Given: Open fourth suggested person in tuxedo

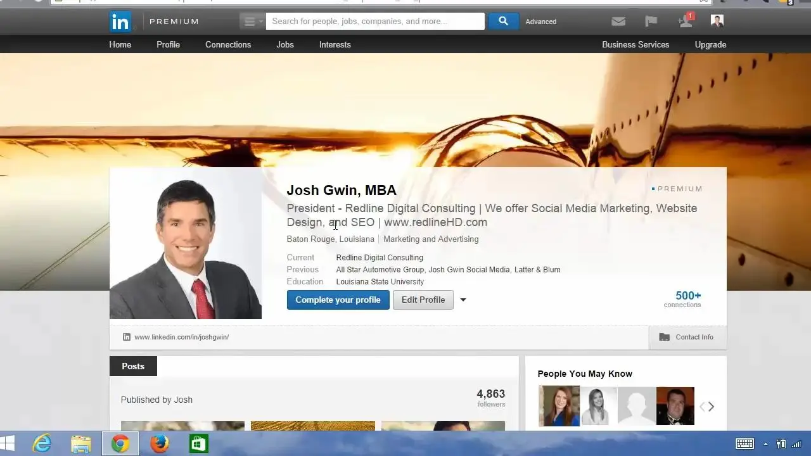Looking at the screenshot, I should click(675, 406).
